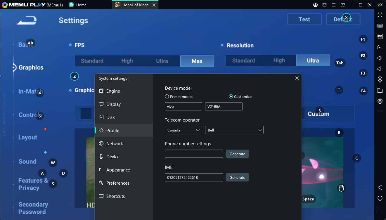The image size is (386, 220).
Task: Open the GPS location tool
Action: (x=380, y=79)
